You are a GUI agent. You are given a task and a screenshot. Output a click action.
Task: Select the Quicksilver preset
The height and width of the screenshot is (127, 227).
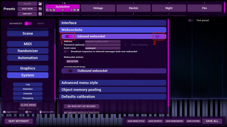click(x=63, y=7)
